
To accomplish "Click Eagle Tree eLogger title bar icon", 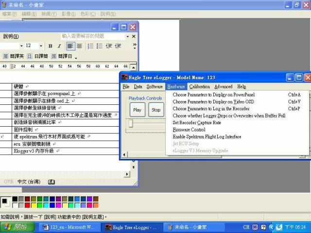I will click(124, 78).
